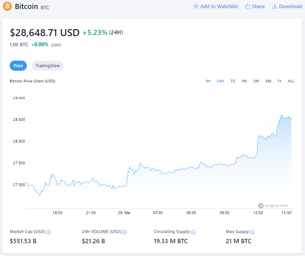Click the 19.33 M BTC supply value
Image resolution: width=305 pixels, height=256 pixels.
click(x=171, y=241)
